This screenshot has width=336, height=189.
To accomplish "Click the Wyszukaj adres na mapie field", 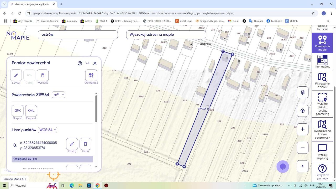I will point(166,35).
